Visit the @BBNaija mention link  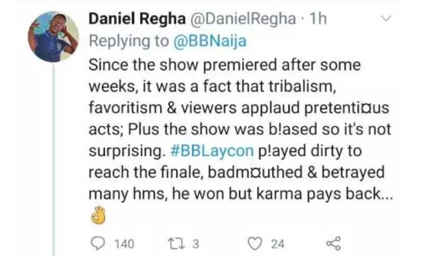(x=209, y=41)
